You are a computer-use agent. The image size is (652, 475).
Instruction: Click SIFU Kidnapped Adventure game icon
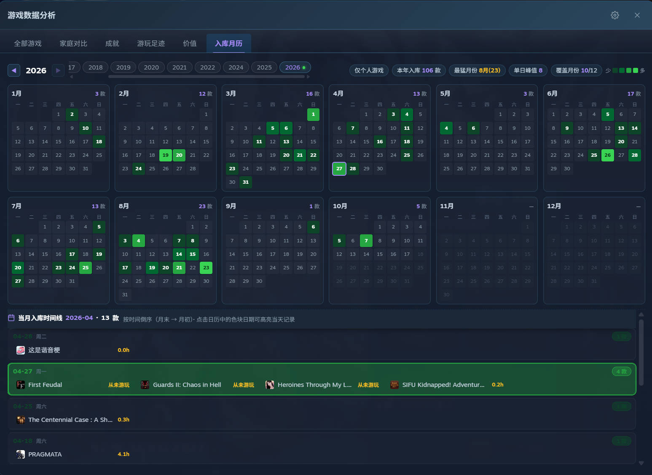[394, 385]
